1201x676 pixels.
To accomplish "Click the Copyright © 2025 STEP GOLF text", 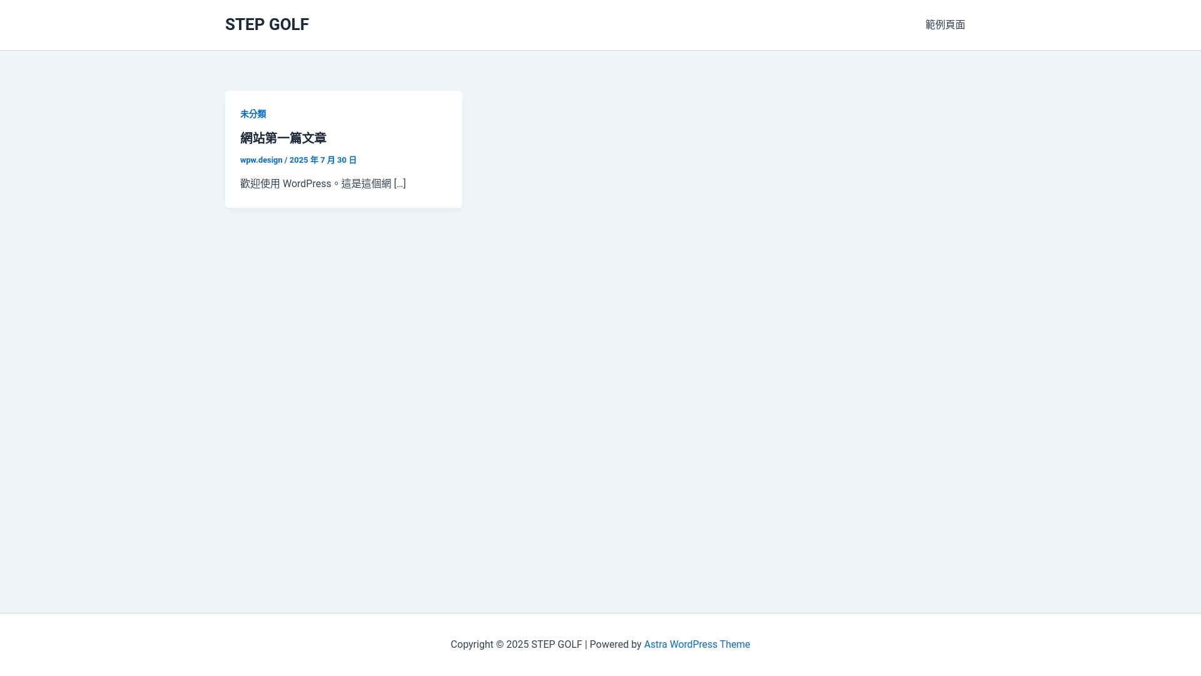I will 516,645.
